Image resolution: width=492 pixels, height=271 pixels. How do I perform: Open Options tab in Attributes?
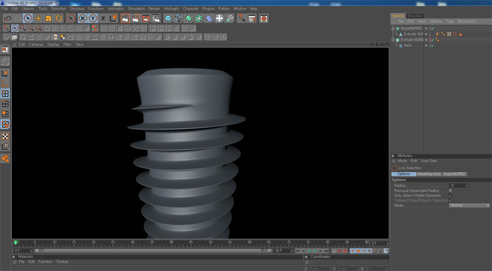pos(404,174)
